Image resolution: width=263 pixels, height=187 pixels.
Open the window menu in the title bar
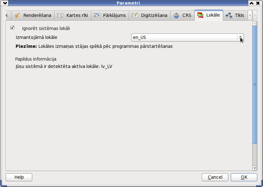coord(5,3)
